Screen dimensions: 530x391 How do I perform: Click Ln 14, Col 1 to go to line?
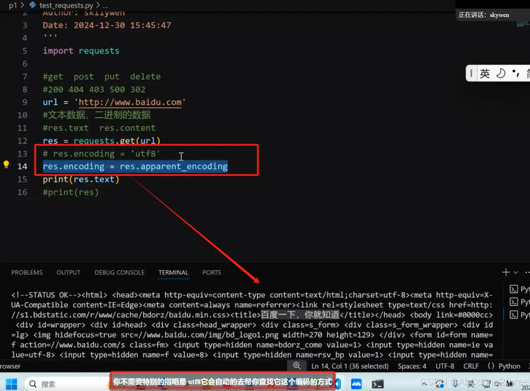(350, 366)
